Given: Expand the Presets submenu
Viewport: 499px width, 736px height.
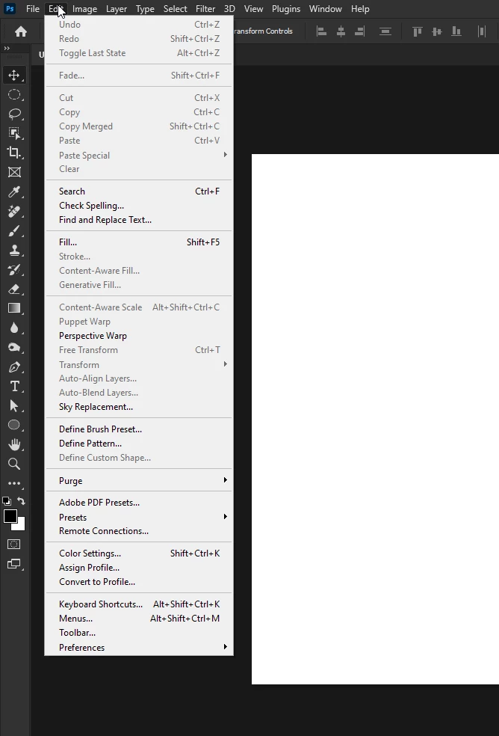Looking at the screenshot, I should (139, 517).
